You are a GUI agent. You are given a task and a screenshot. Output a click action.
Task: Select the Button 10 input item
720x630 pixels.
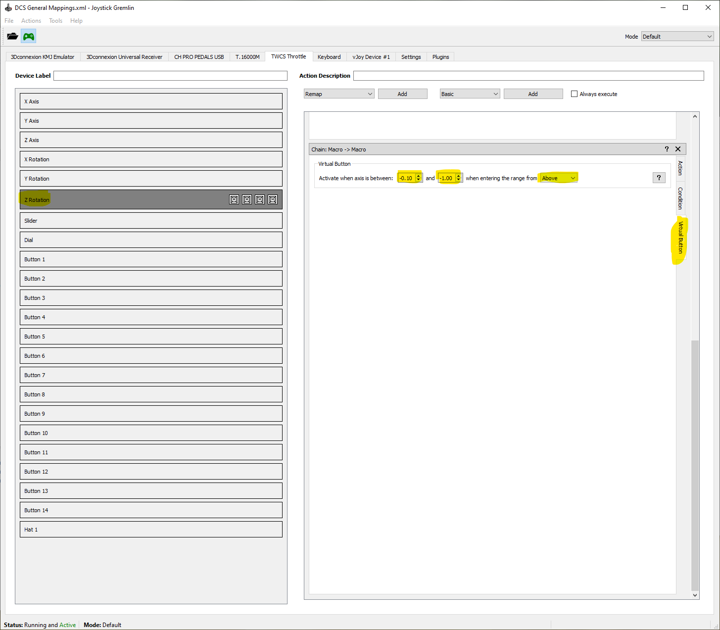[x=151, y=433]
